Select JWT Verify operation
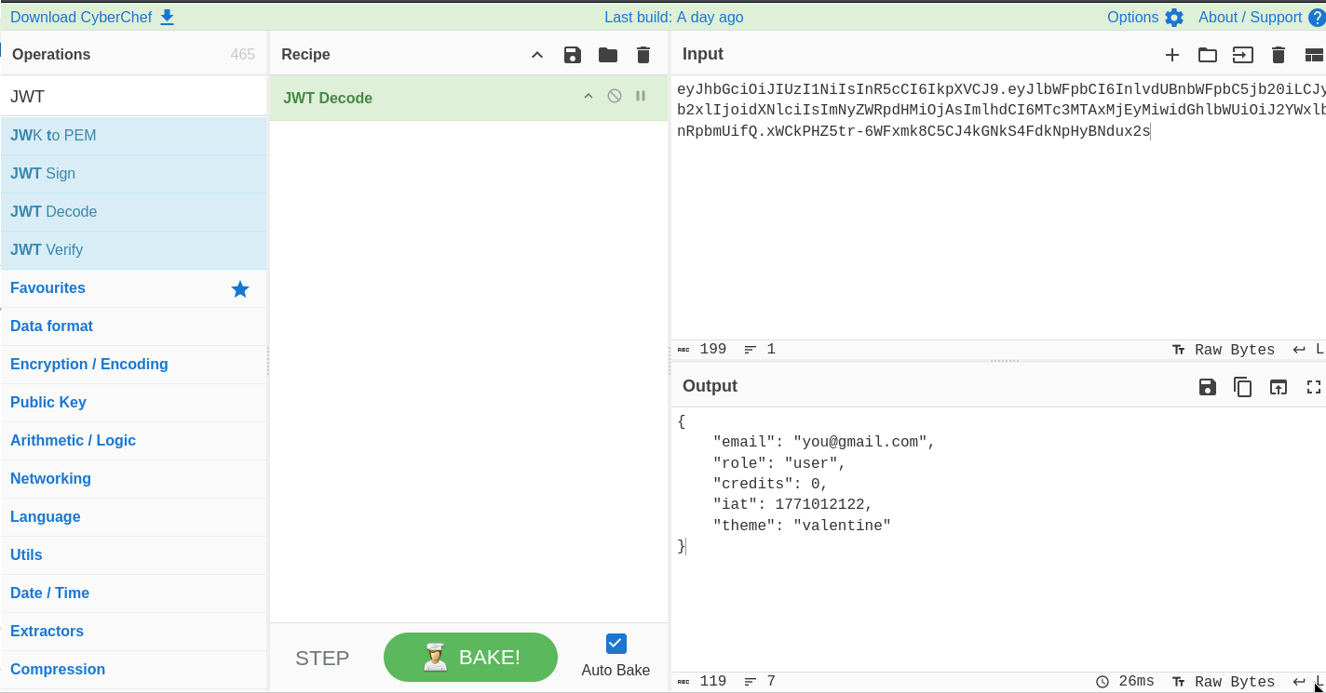 [47, 249]
